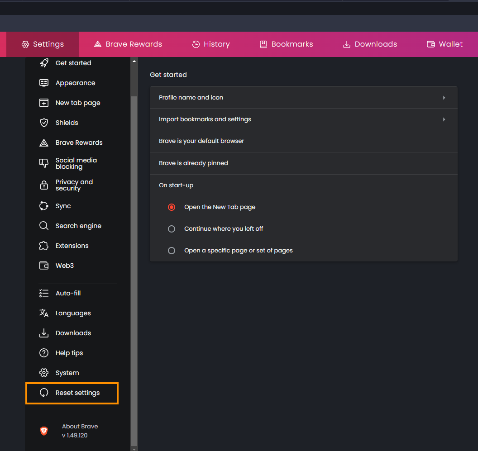Click 'Profile name and icon' row text
This screenshot has height=451, width=478.
coord(191,98)
